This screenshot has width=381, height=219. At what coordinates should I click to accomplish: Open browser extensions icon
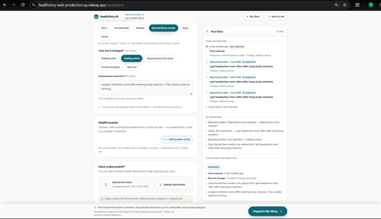[357, 5]
